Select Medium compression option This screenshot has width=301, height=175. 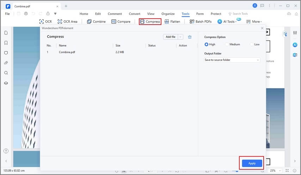[227, 44]
